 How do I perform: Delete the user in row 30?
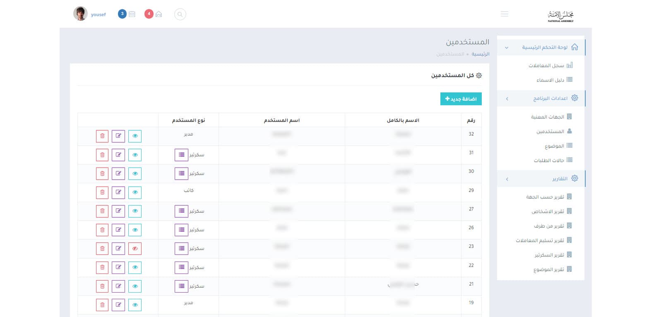[103, 173]
